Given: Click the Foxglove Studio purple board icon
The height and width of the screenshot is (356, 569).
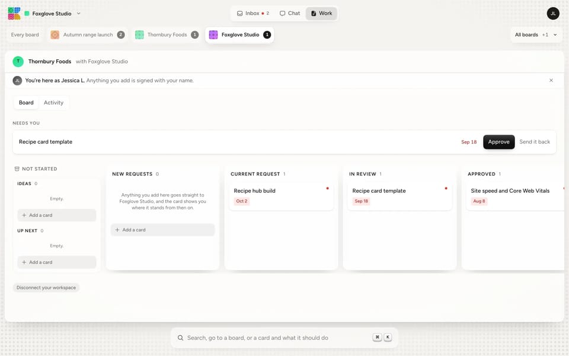Looking at the screenshot, I should point(213,35).
